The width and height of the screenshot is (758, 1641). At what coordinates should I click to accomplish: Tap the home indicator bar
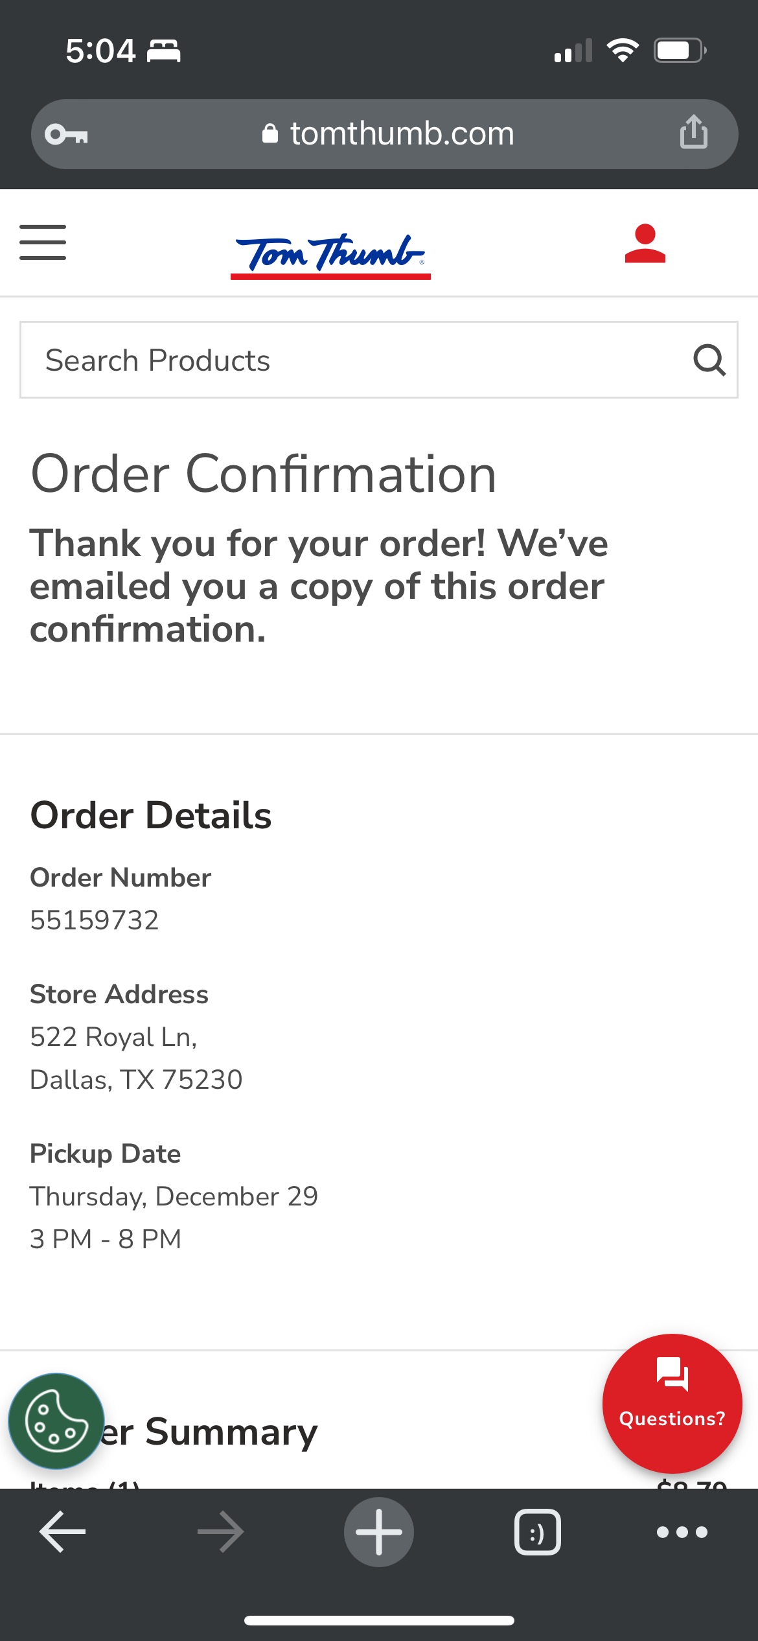pos(379,1620)
